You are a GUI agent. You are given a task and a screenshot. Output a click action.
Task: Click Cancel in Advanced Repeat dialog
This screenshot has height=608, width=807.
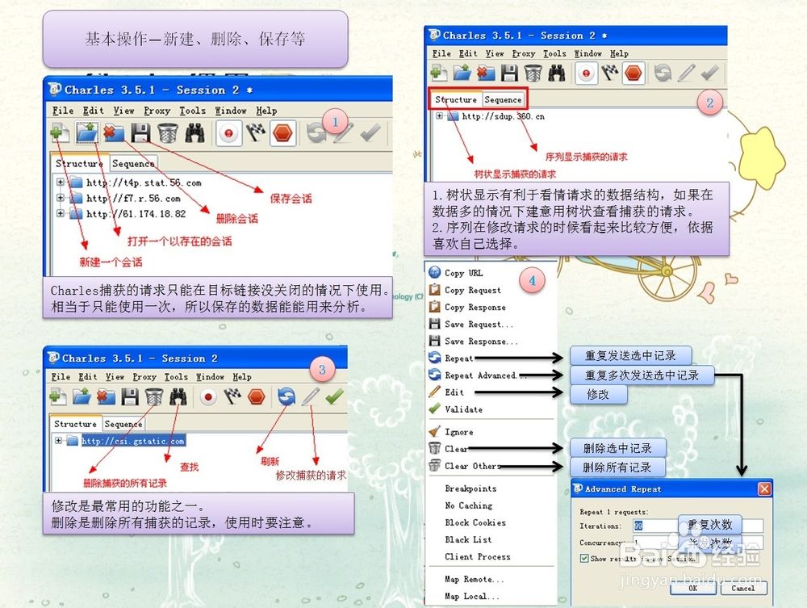(x=742, y=588)
